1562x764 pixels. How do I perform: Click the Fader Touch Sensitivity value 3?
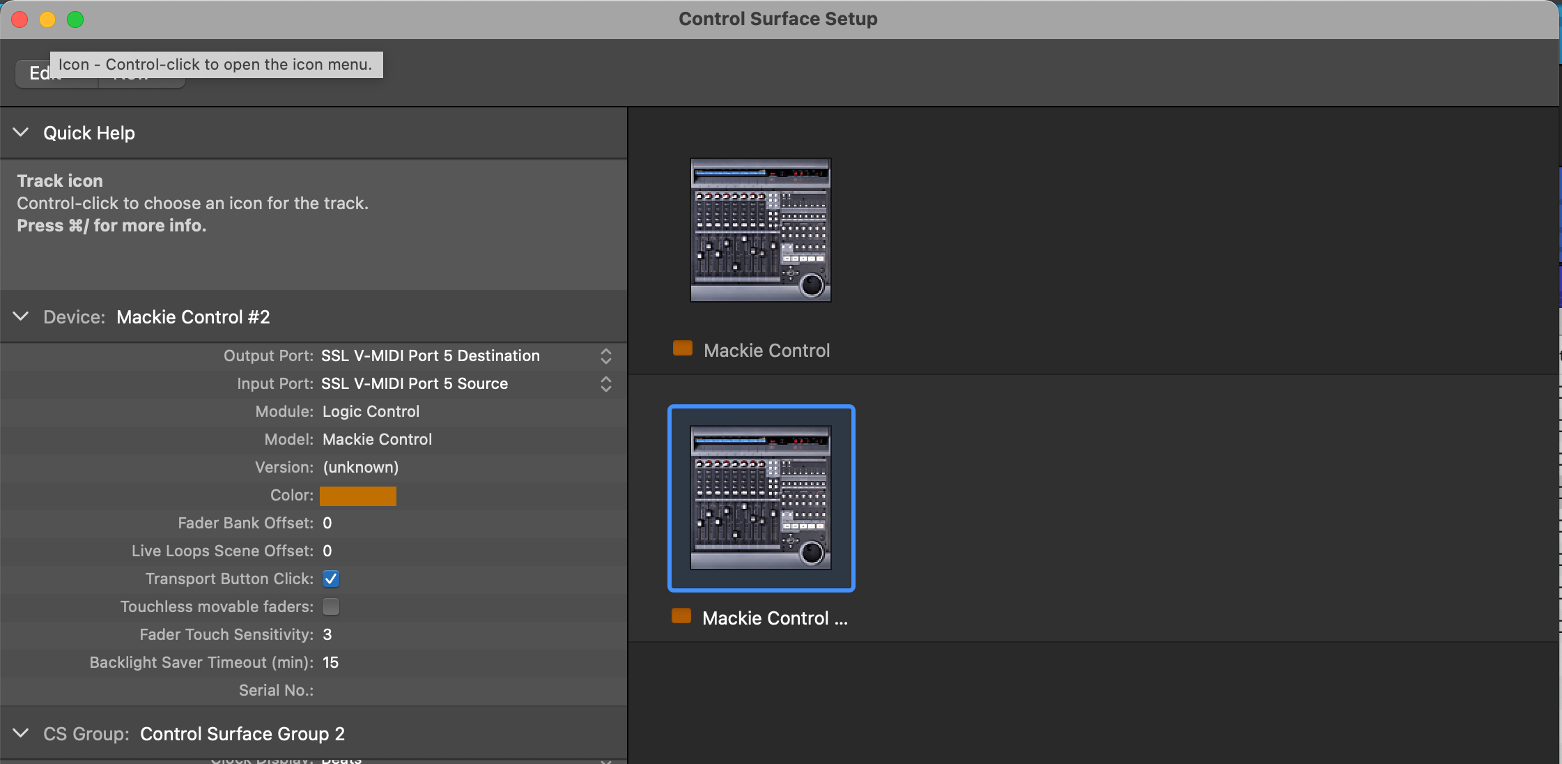[327, 634]
